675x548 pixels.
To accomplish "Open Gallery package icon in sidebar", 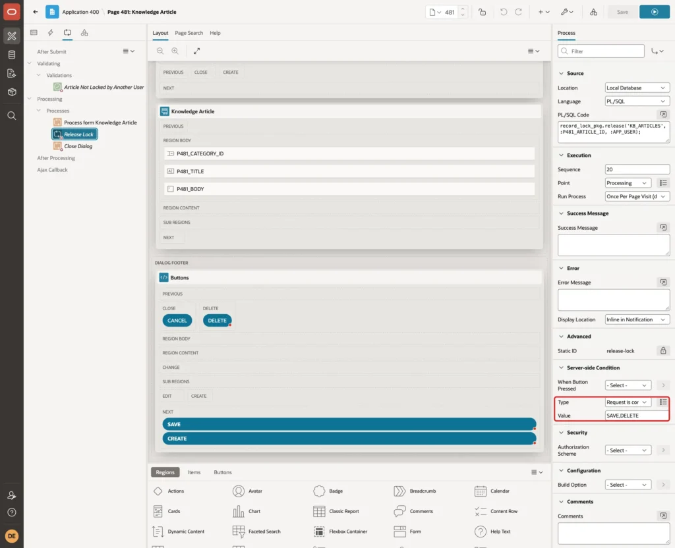I will point(12,92).
